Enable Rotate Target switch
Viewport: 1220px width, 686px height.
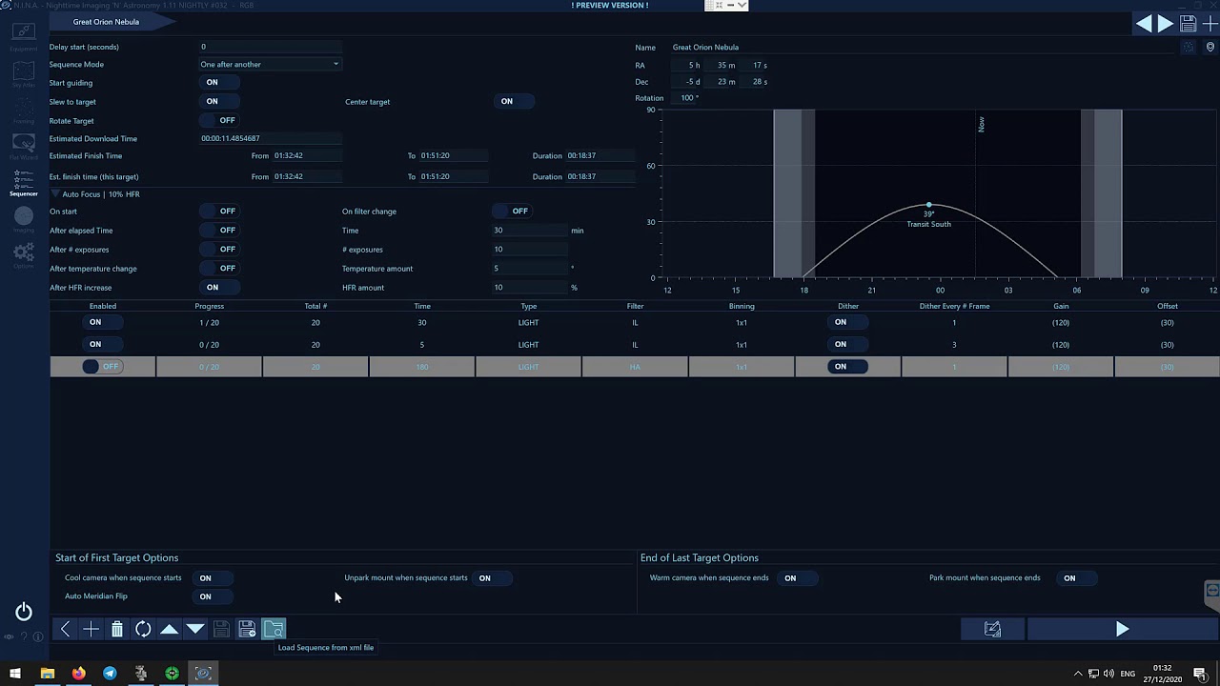[x=218, y=120]
